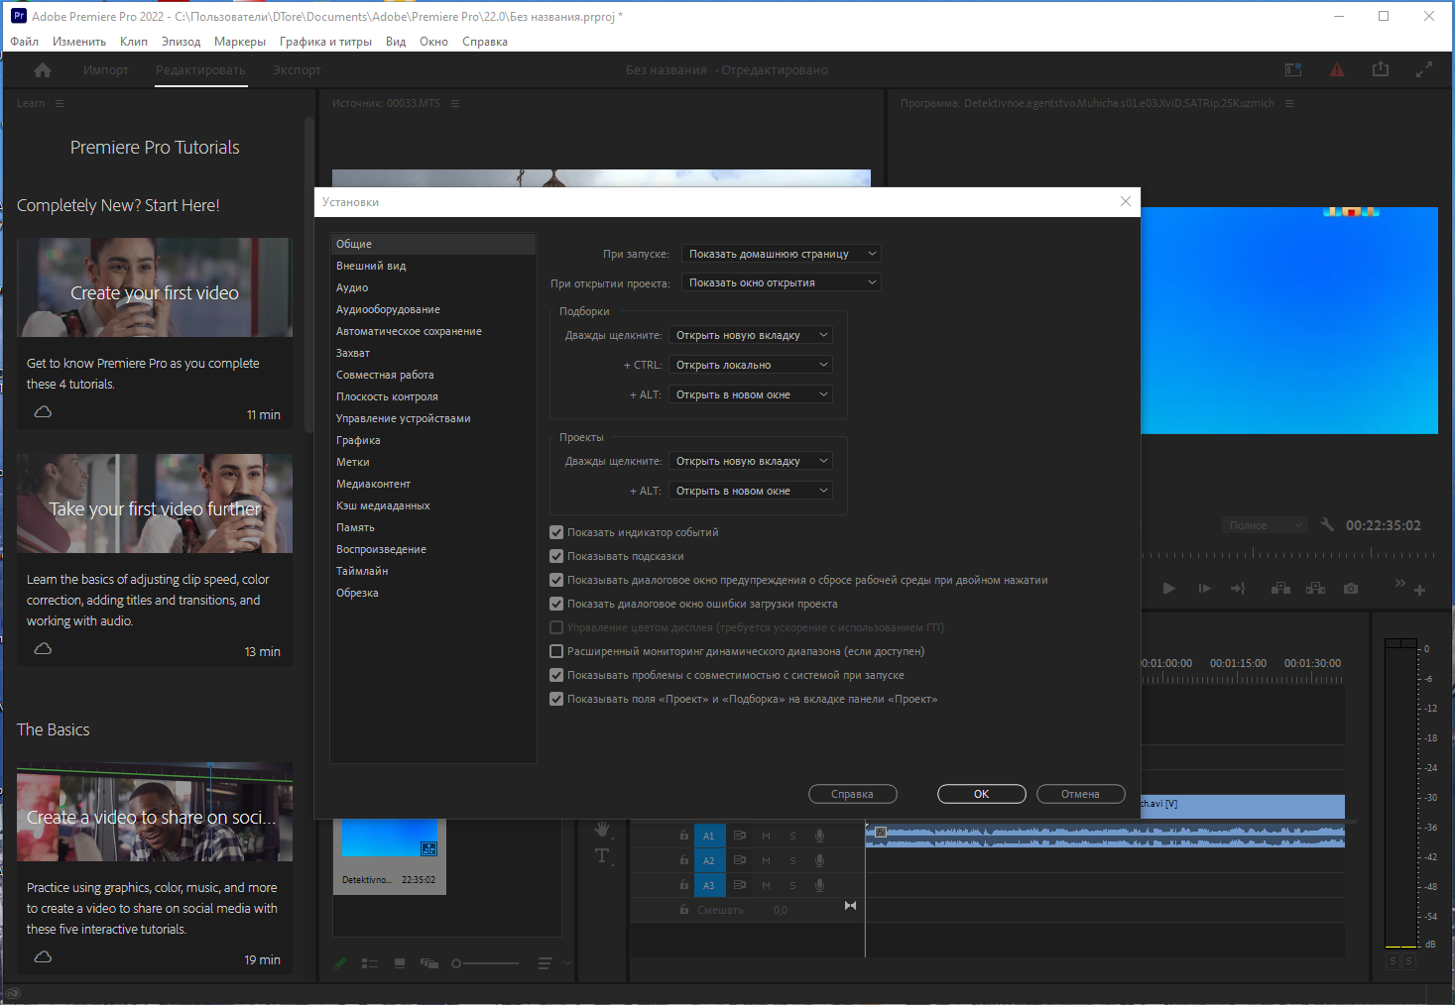Image resolution: width=1455 pixels, height=1005 pixels.
Task: Toggle sync lock for track A2
Action: tap(739, 860)
